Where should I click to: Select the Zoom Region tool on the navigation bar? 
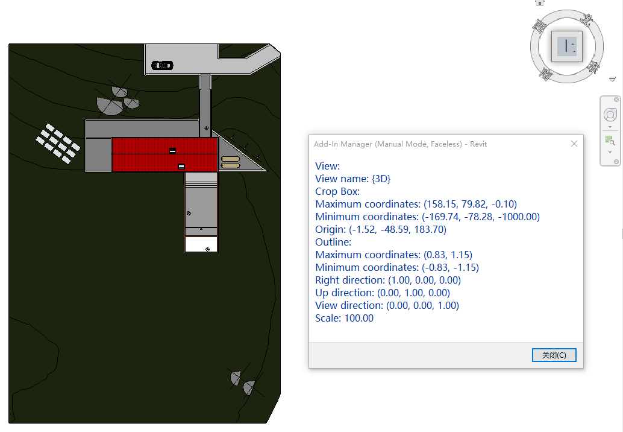[610, 141]
